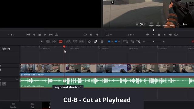Click the timeline viewer keyframe dot
The width and height of the screenshot is (194, 109).
click(x=131, y=35)
